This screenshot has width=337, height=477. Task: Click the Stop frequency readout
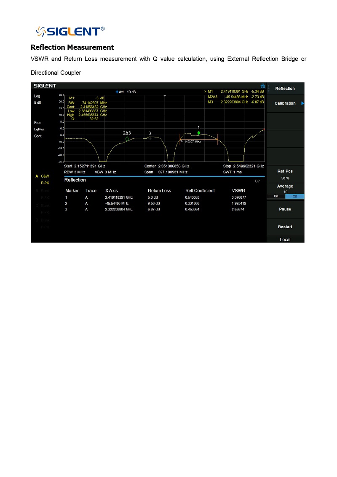click(243, 166)
